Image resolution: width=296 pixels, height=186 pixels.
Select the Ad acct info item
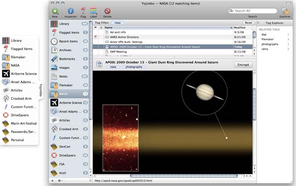coord(173,32)
